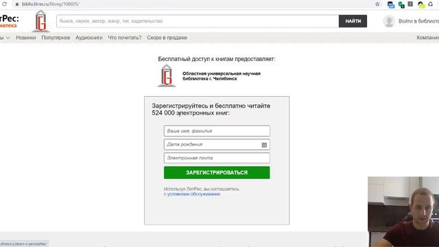
Task: Click the library logo in the header
Action: (41, 21)
